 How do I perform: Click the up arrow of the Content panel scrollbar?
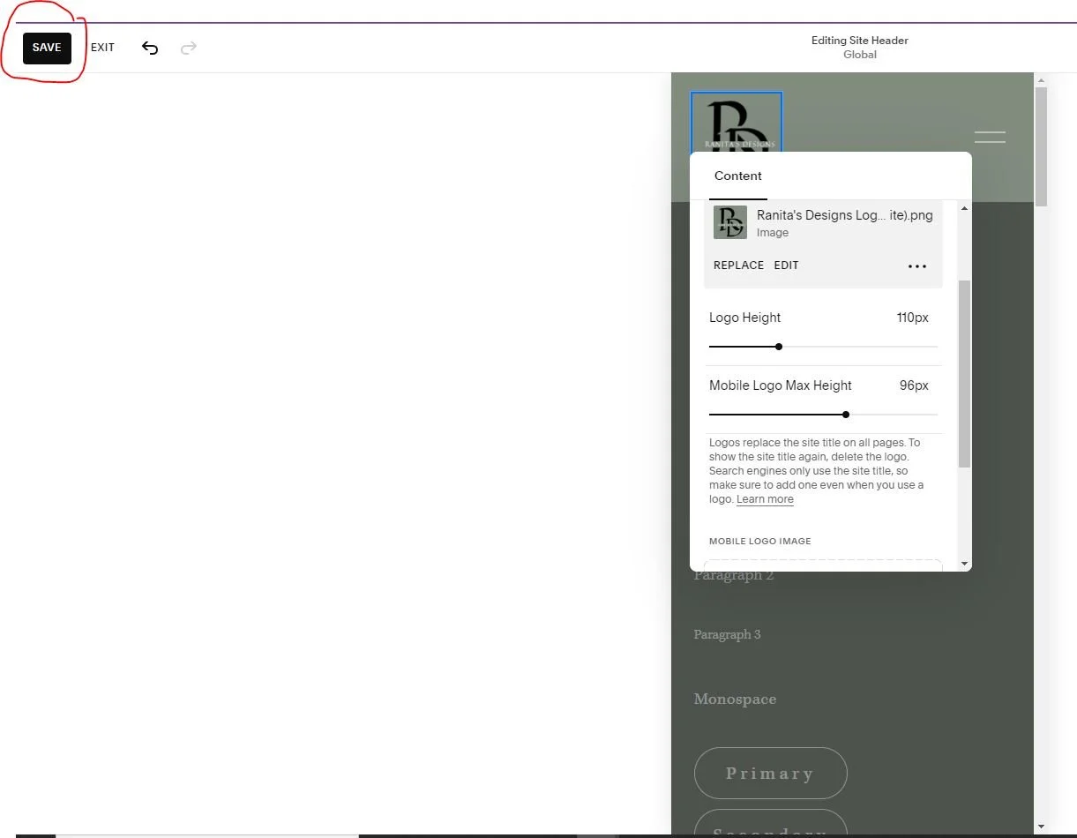(964, 208)
